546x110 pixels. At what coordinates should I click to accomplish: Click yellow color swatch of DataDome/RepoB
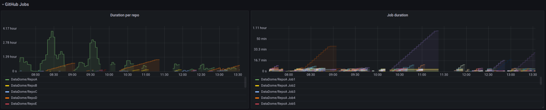click(x=7, y=86)
